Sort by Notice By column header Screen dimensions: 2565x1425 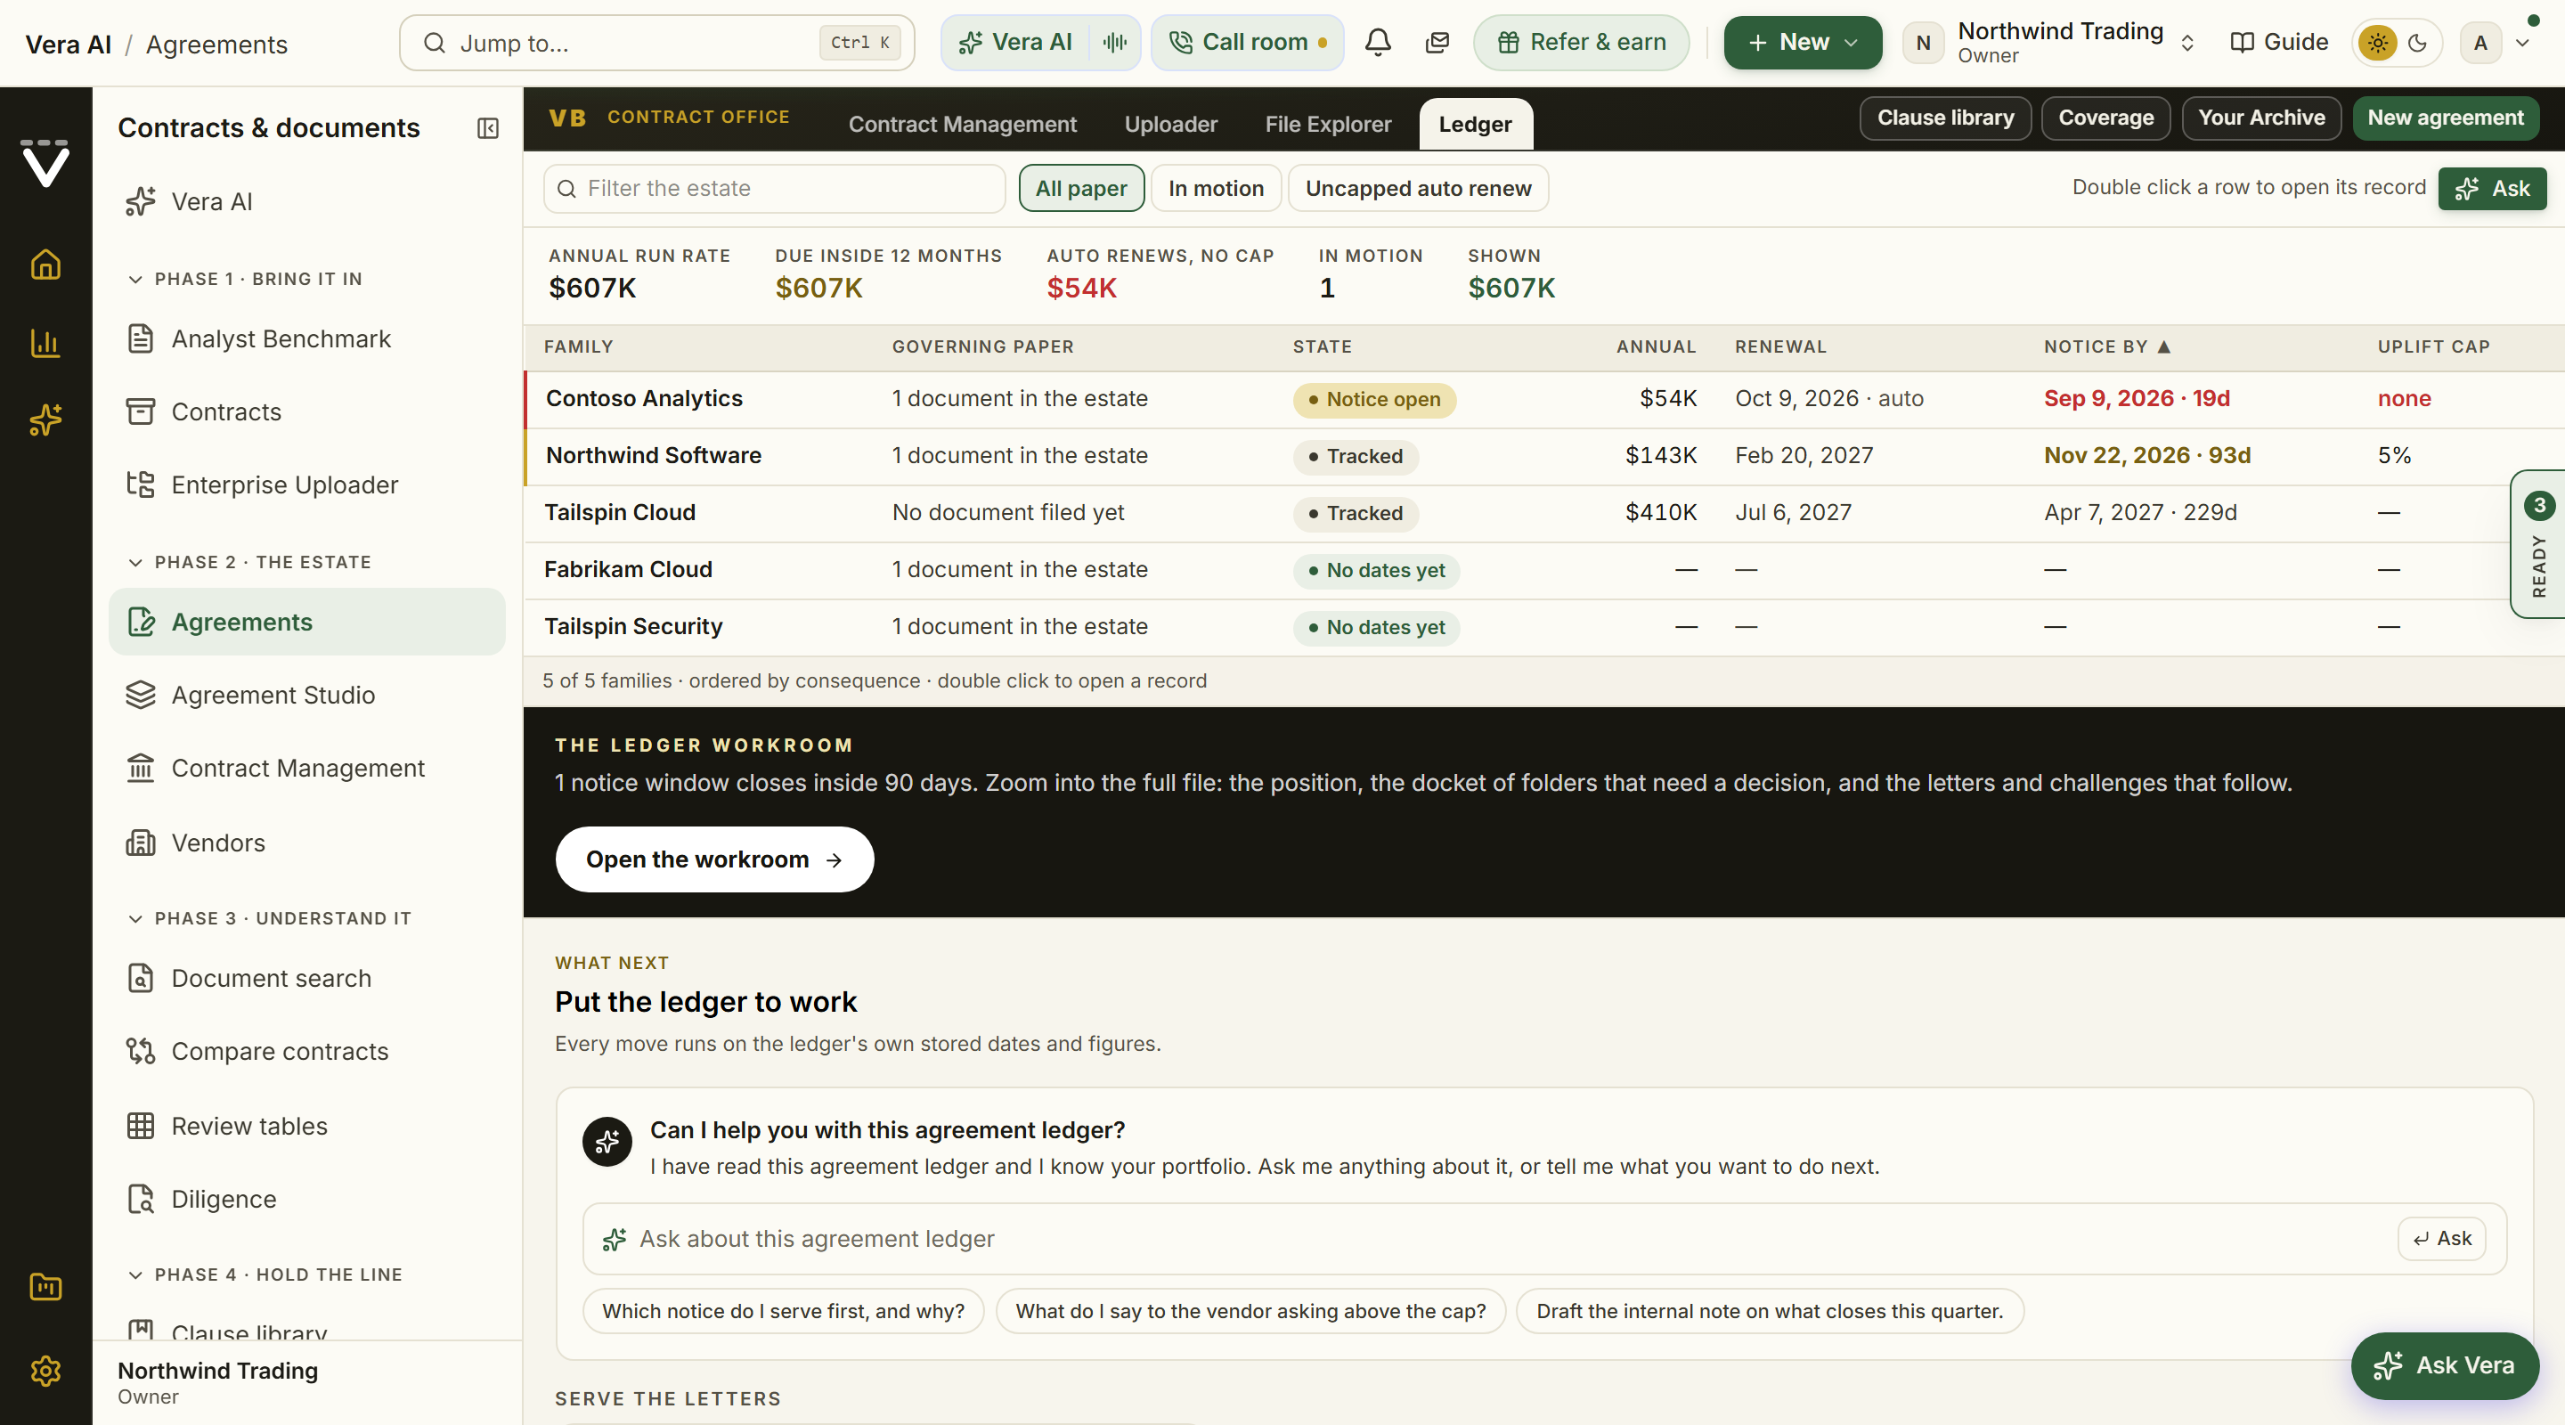coord(2107,346)
